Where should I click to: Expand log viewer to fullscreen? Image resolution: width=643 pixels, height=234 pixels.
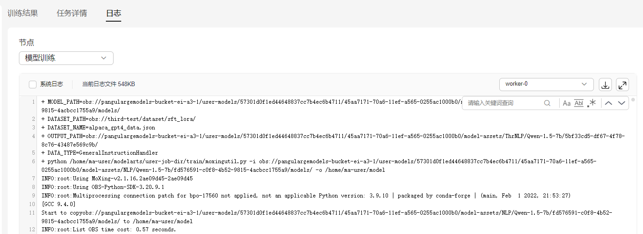pyautogui.click(x=622, y=84)
